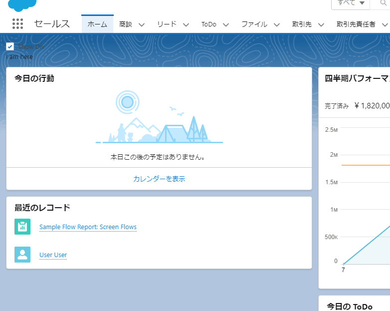
Task: Click the 完了済み amount value
Action: point(372,106)
